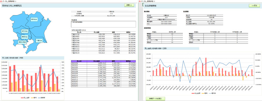Click the 詳細データを見る button
The height and width of the screenshot is (101, 262).
(x=155, y=98)
